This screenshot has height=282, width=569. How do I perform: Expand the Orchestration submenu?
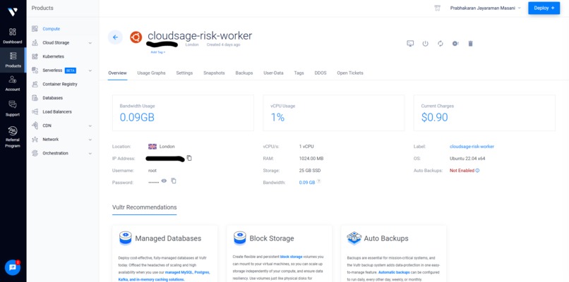click(x=90, y=153)
